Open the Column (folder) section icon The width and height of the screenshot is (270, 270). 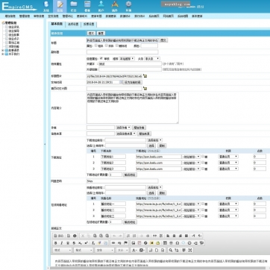[74, 6]
